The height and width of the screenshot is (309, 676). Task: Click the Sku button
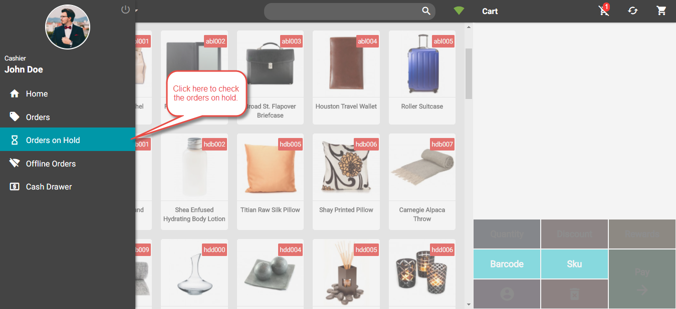click(574, 264)
